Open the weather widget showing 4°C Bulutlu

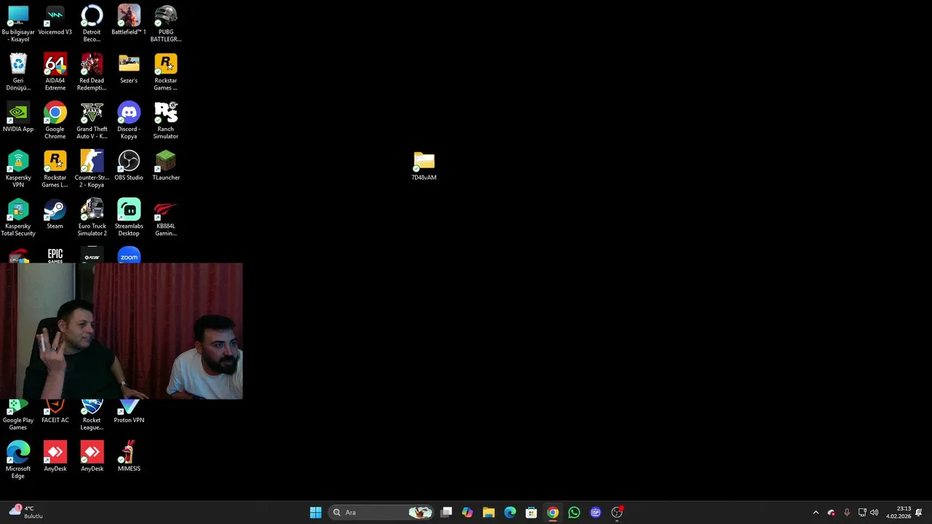pyautogui.click(x=25, y=512)
